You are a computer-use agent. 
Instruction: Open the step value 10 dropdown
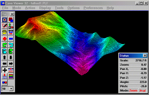(x=11, y=89)
